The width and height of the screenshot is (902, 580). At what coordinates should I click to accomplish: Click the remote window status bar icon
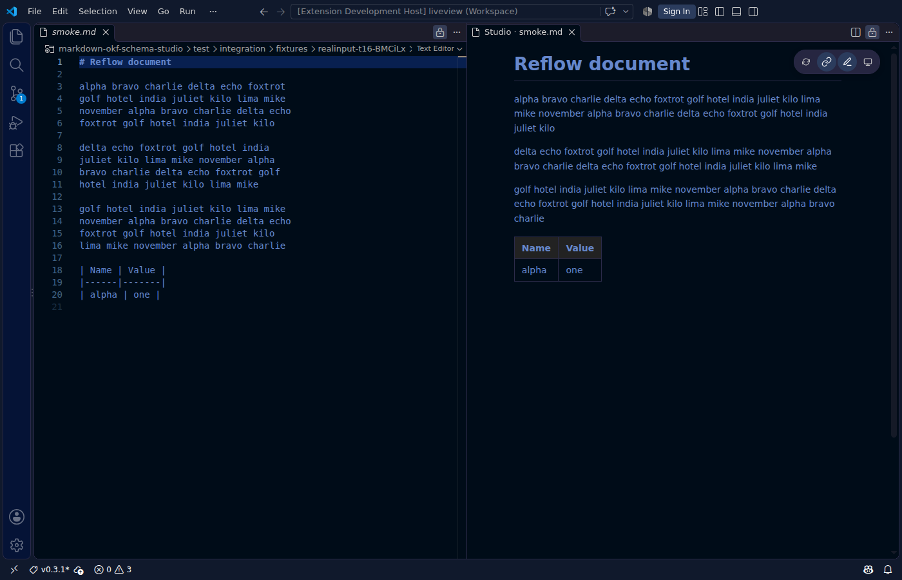tap(14, 570)
